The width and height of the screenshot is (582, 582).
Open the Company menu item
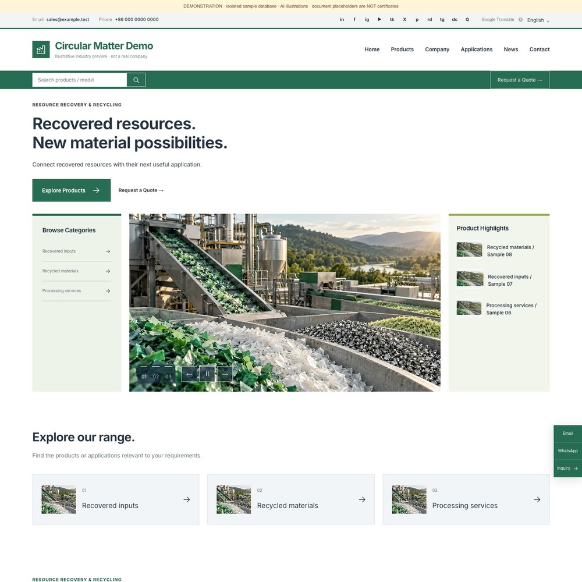[437, 49]
